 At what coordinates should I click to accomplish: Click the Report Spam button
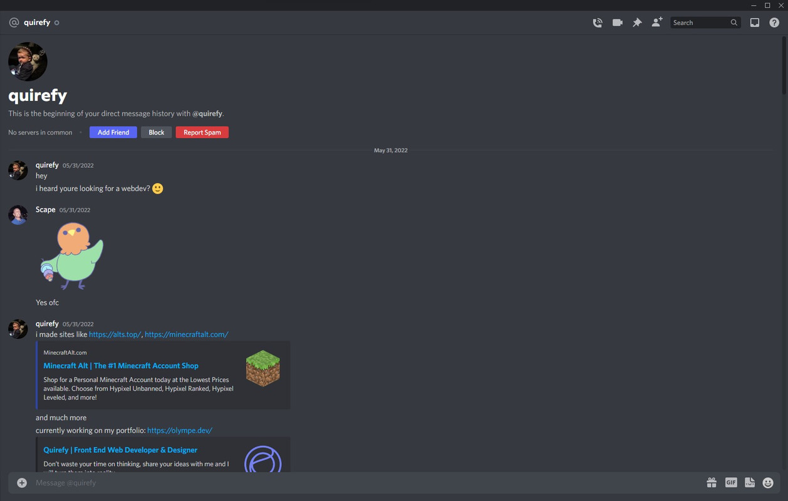(x=202, y=132)
